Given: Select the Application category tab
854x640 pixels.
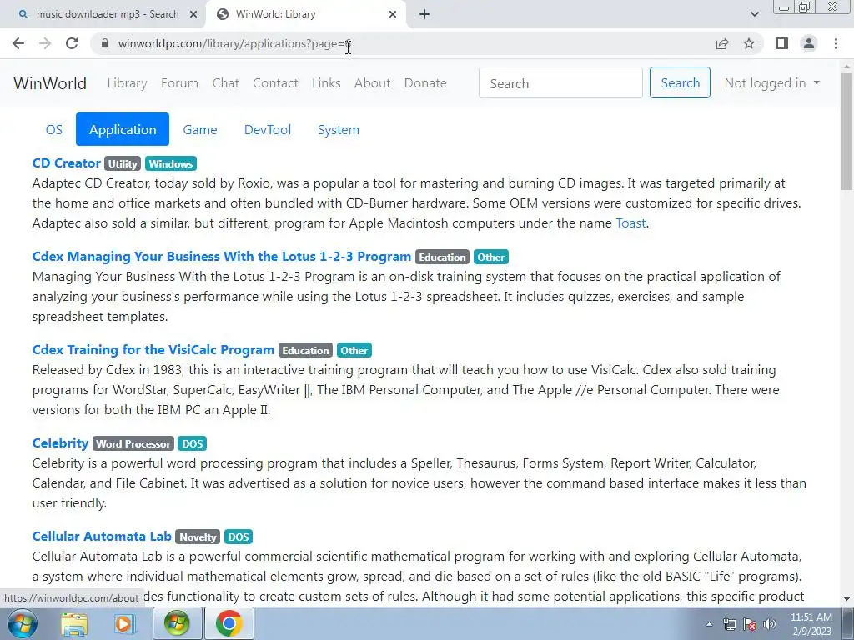Looking at the screenshot, I should pos(123,129).
